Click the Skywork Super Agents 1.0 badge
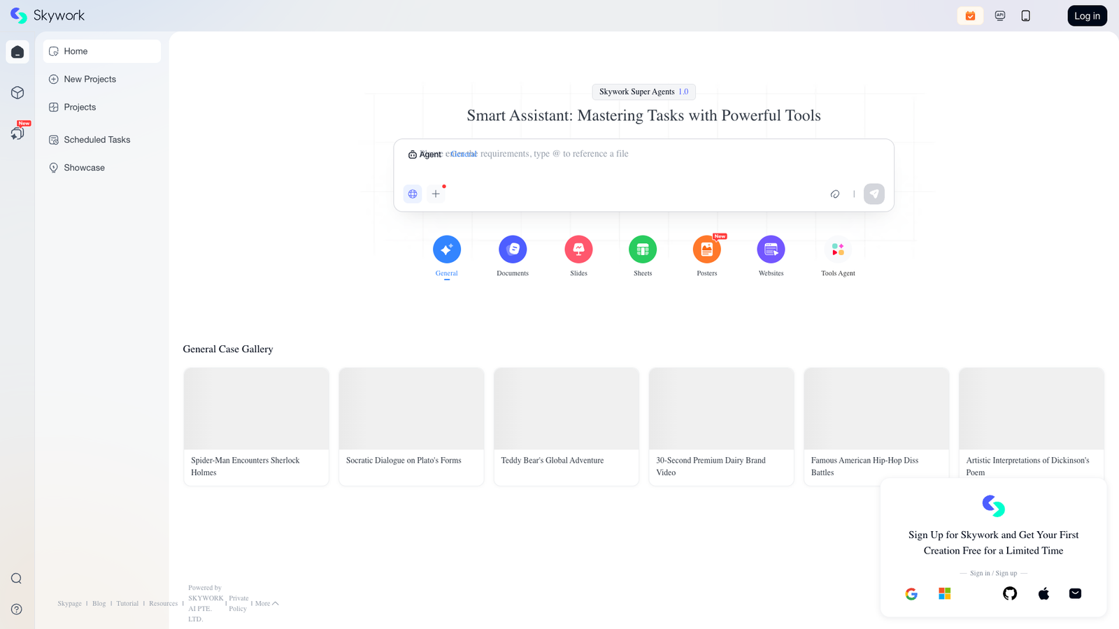 click(643, 92)
